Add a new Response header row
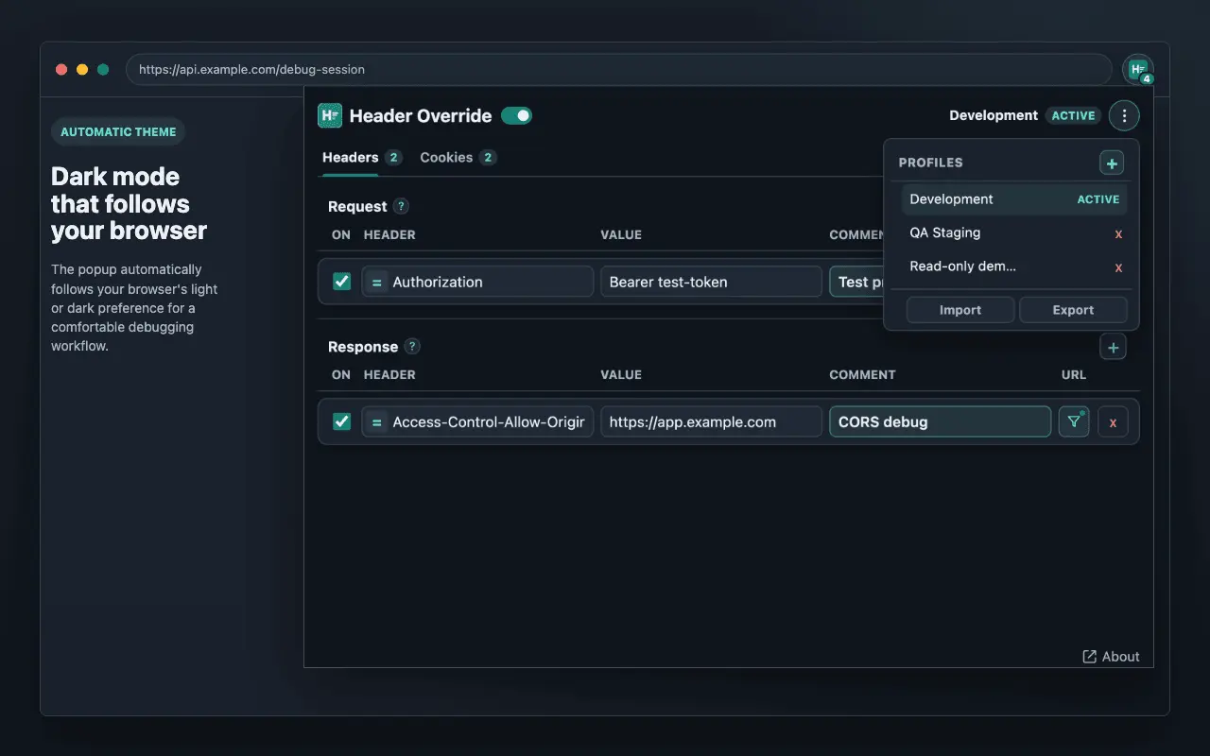Image resolution: width=1210 pixels, height=756 pixels. click(1113, 348)
